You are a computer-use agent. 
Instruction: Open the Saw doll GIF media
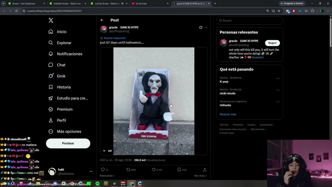(x=154, y=101)
